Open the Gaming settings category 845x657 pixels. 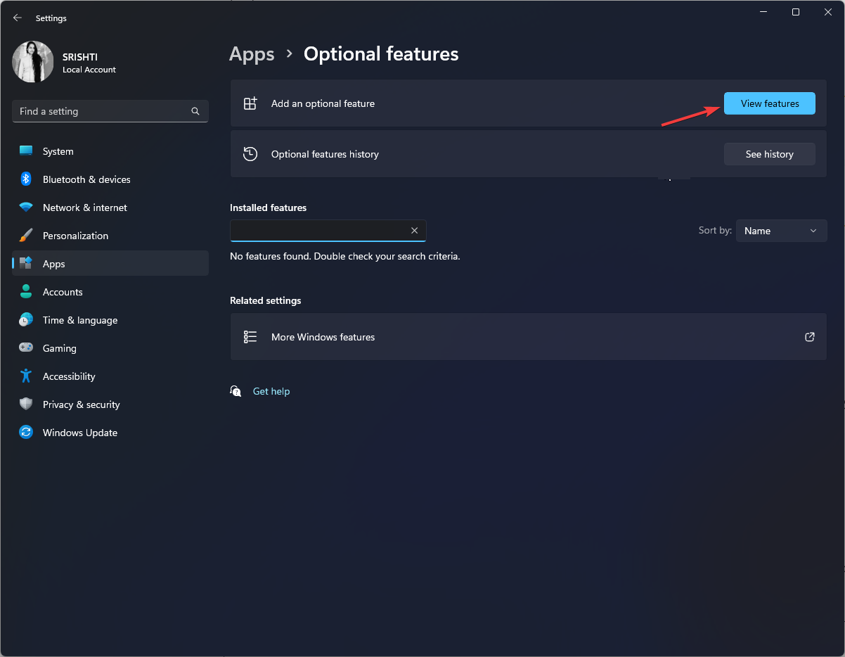tap(110, 348)
